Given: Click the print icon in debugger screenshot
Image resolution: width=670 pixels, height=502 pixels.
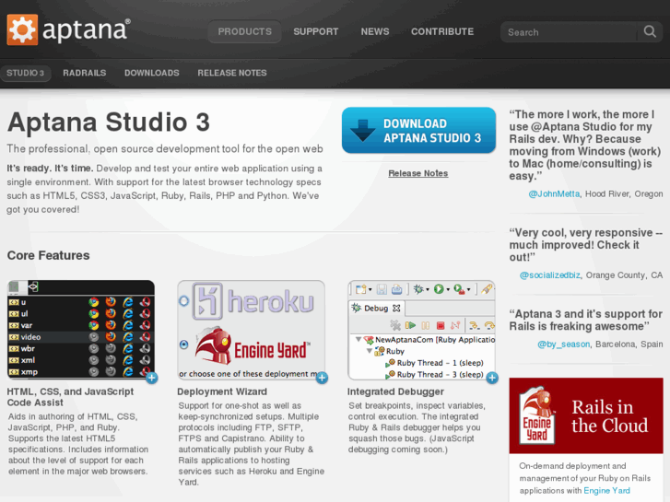Looking at the screenshot, I should tap(396, 289).
